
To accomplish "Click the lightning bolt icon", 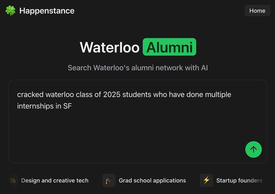I will click(206, 180).
